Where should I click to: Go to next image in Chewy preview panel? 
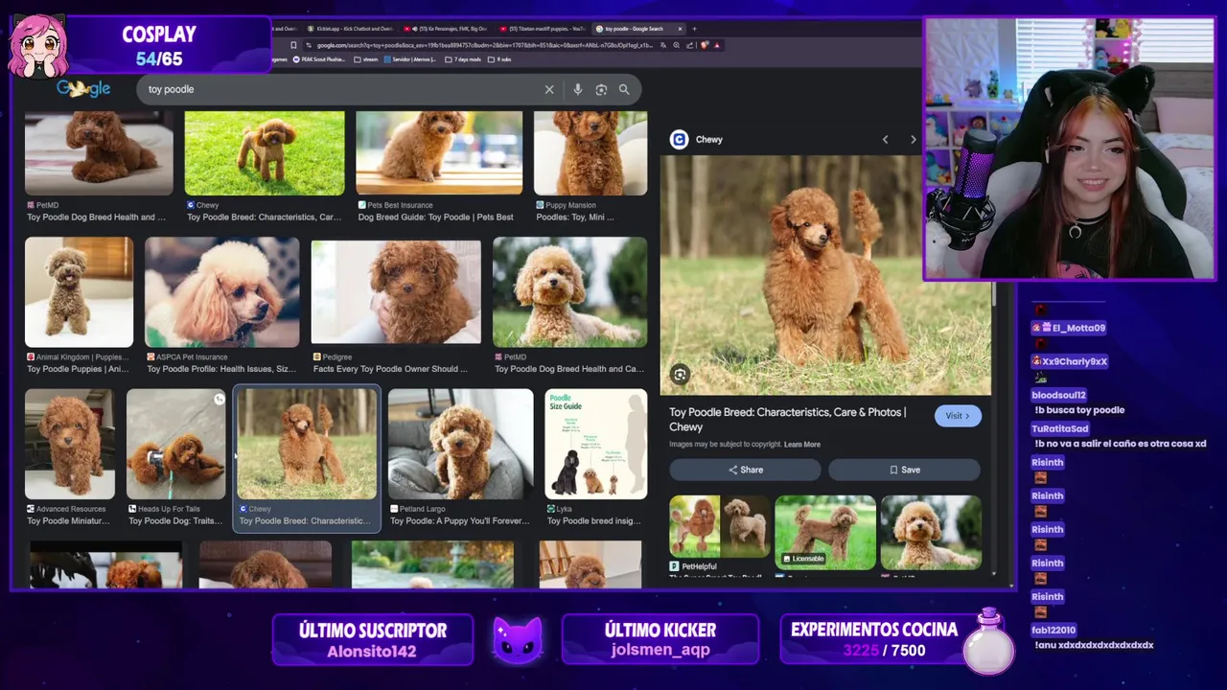[913, 140]
